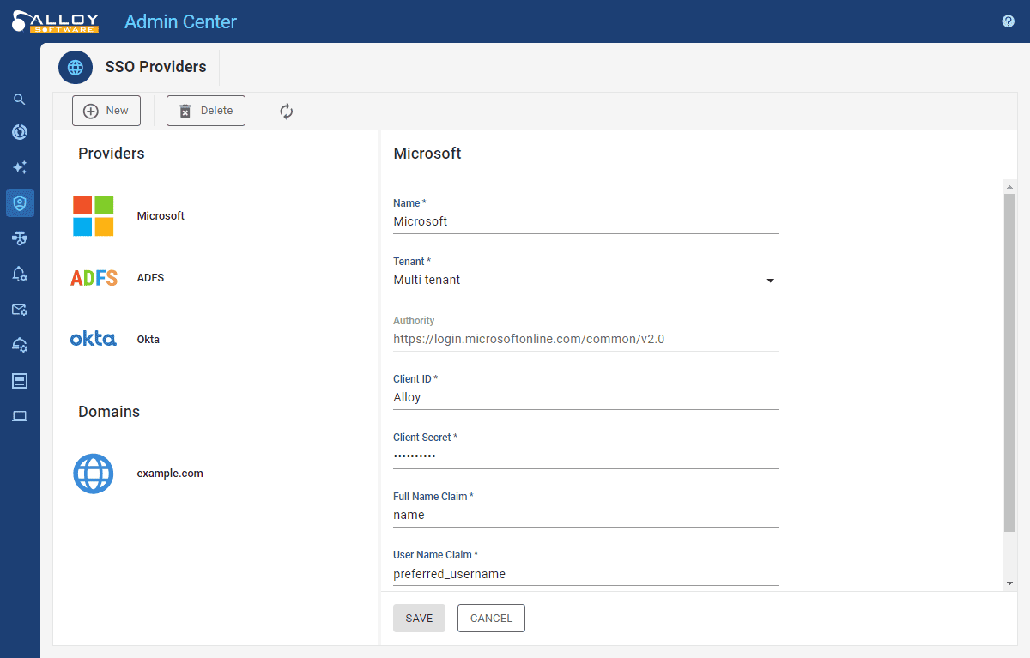Open notification settings bell-gear icon
The width and height of the screenshot is (1030, 658).
click(20, 274)
